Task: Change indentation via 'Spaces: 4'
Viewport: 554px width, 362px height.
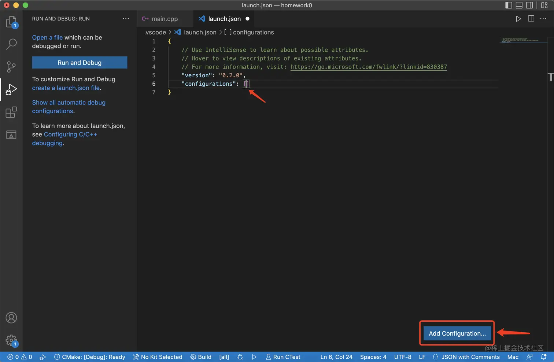Action: (373, 357)
